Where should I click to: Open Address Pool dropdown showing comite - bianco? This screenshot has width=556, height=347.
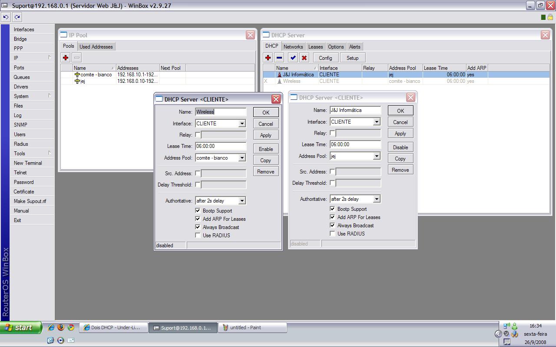coord(242,158)
